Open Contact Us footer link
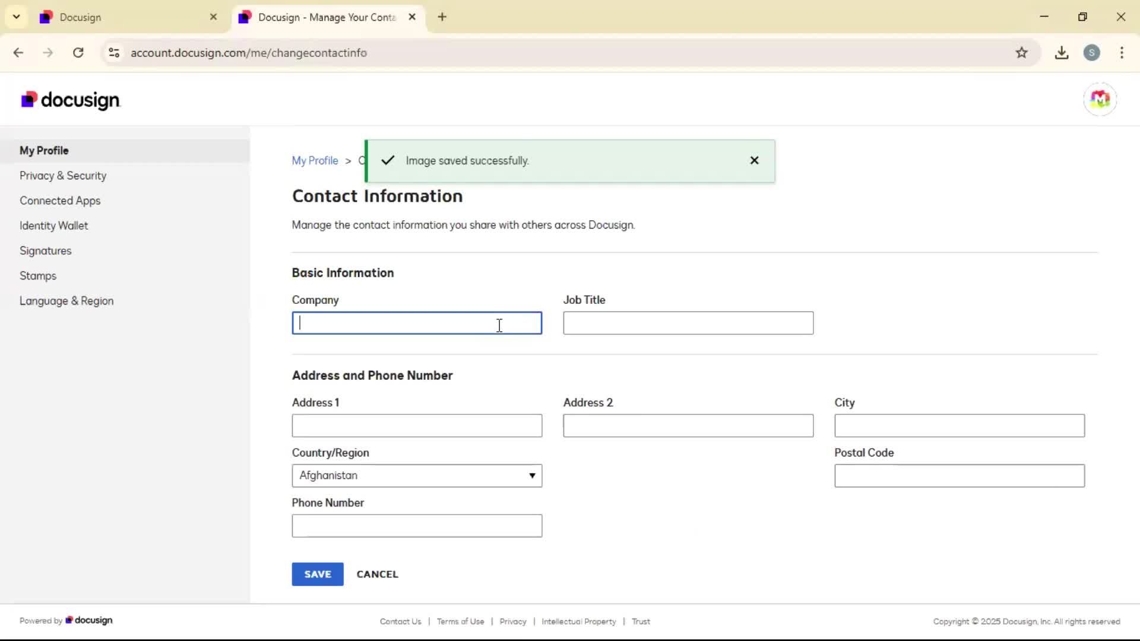Screen dimensions: 1140x641 [x=401, y=621]
